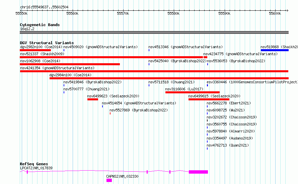
Task: Open nsv6499615 (Sedlazeck2020) label
Action: pos(214,96)
